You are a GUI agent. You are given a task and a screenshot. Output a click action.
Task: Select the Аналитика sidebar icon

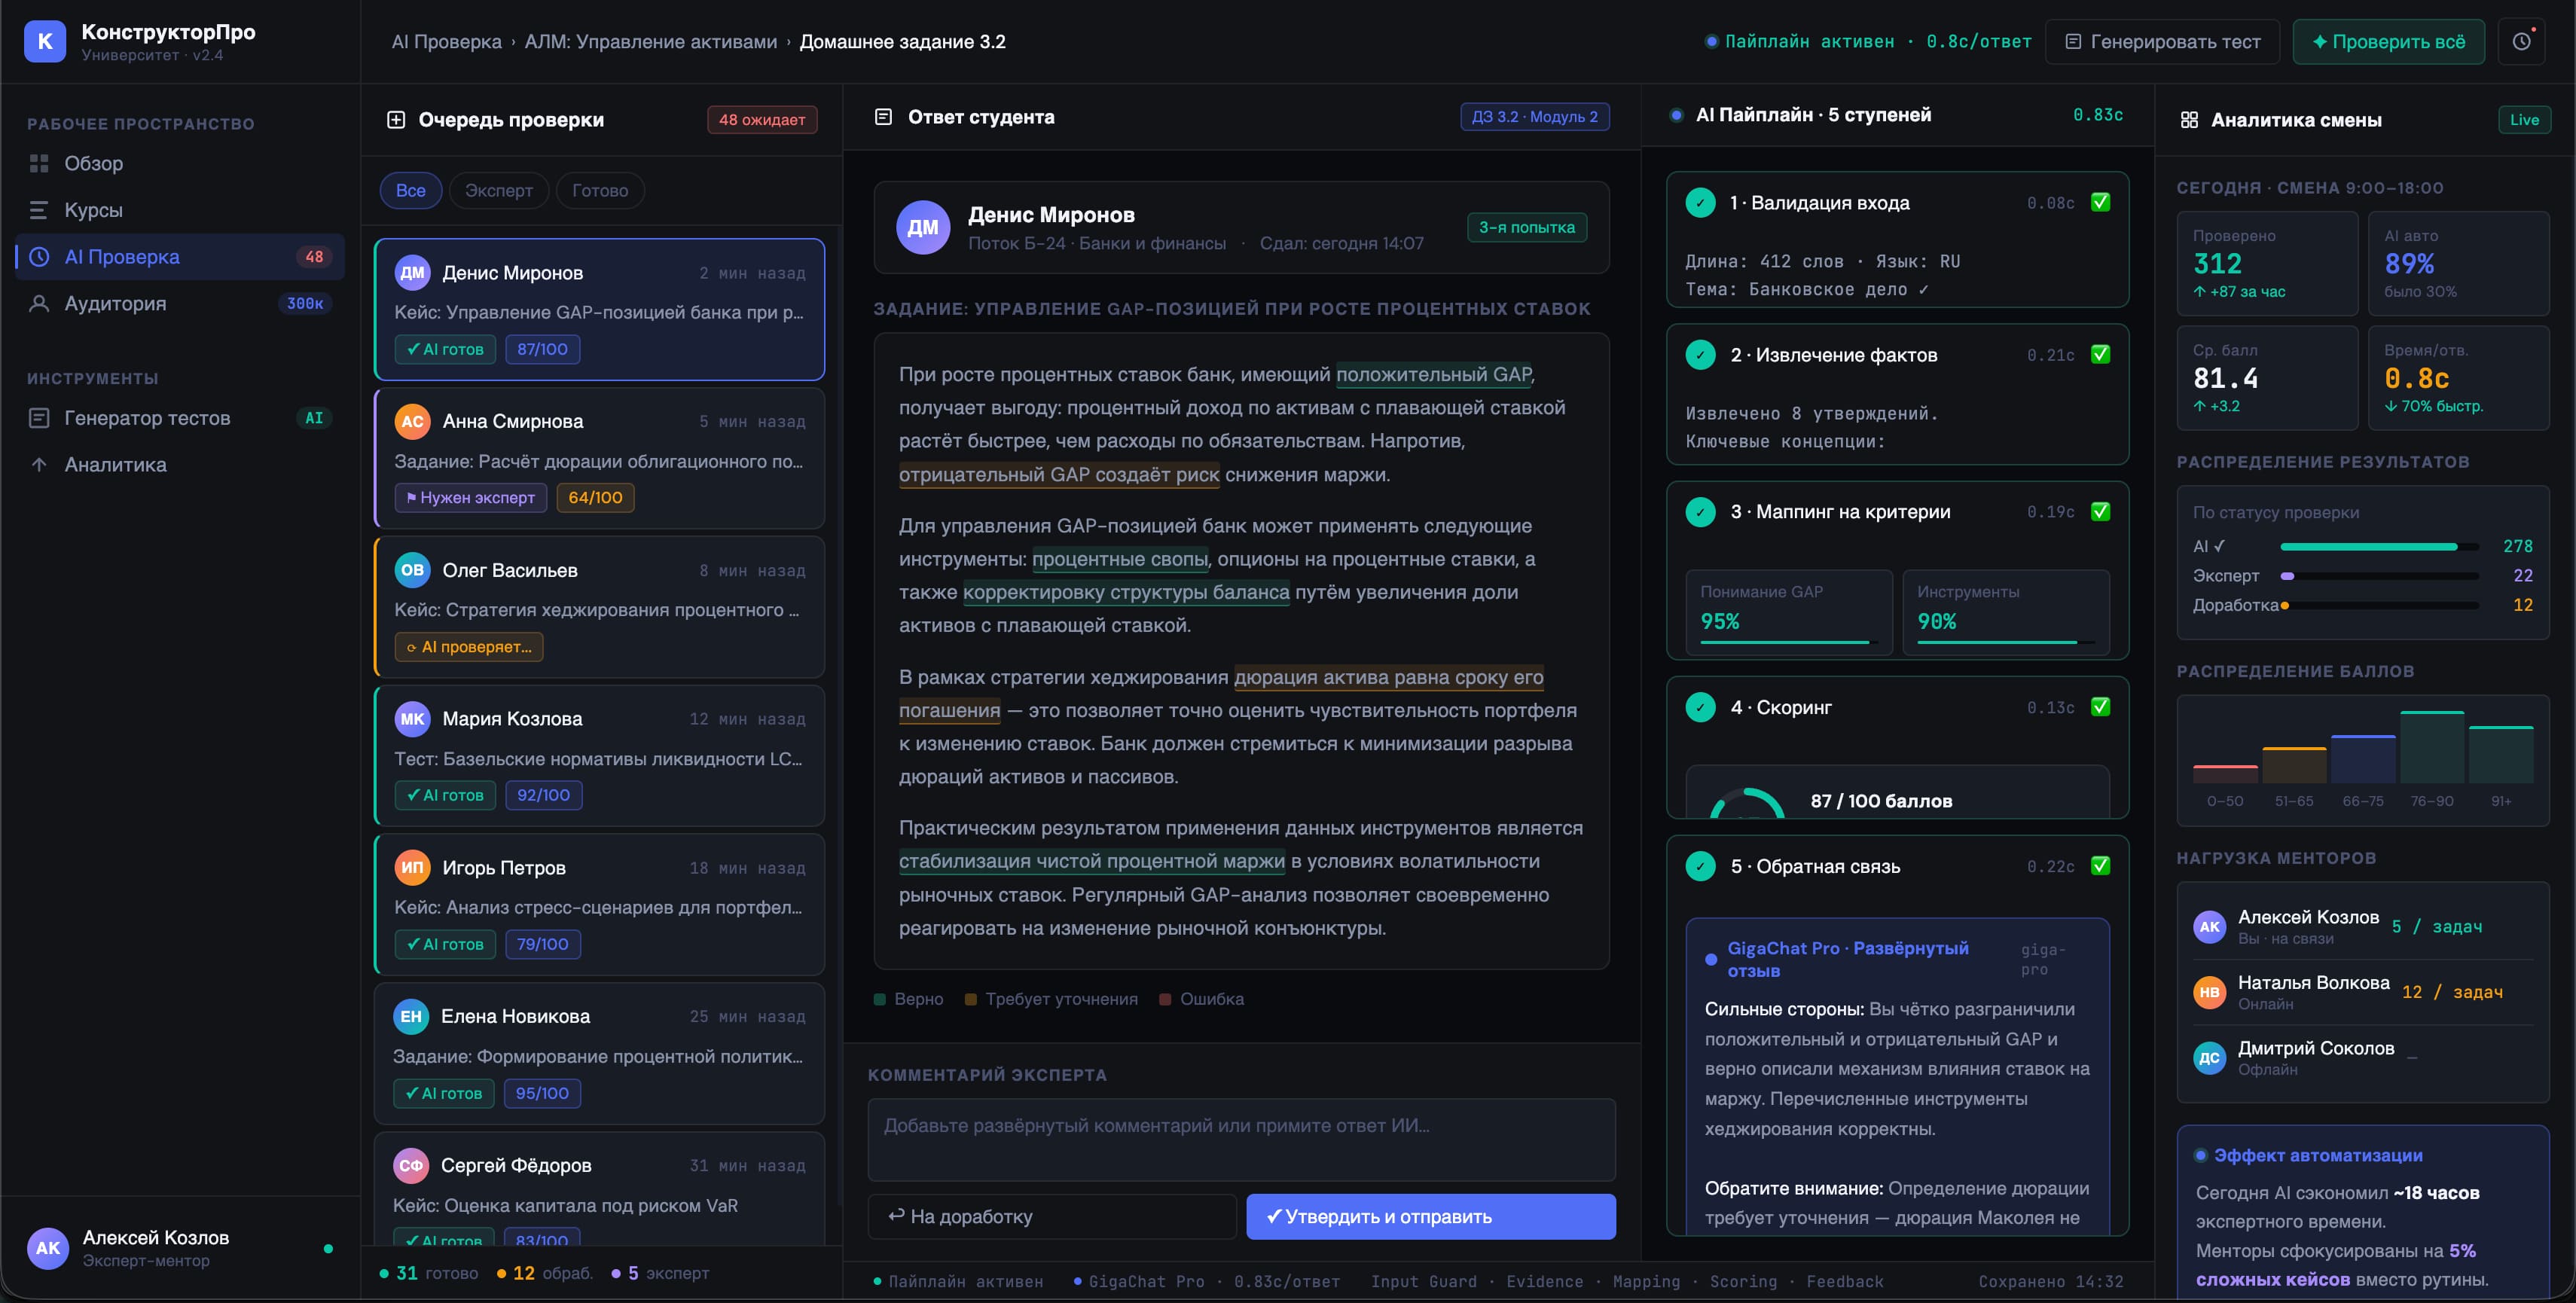point(40,464)
